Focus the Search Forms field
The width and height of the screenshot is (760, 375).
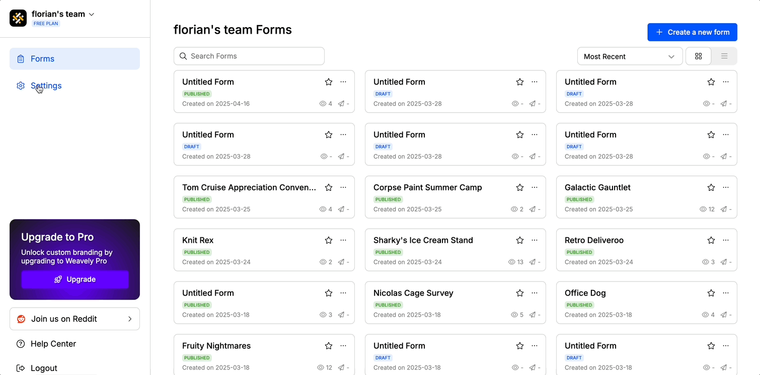click(249, 56)
